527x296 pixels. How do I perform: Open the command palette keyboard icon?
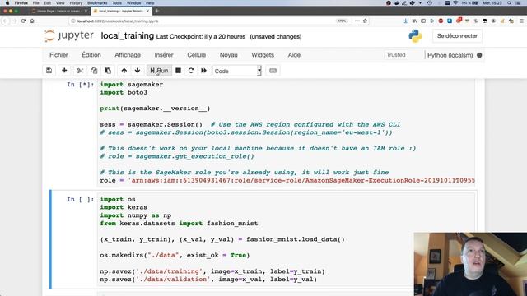(x=273, y=71)
